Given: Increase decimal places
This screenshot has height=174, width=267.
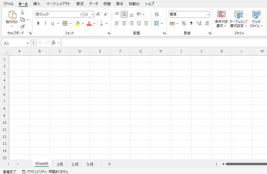Looking at the screenshot, I should 199,23.
